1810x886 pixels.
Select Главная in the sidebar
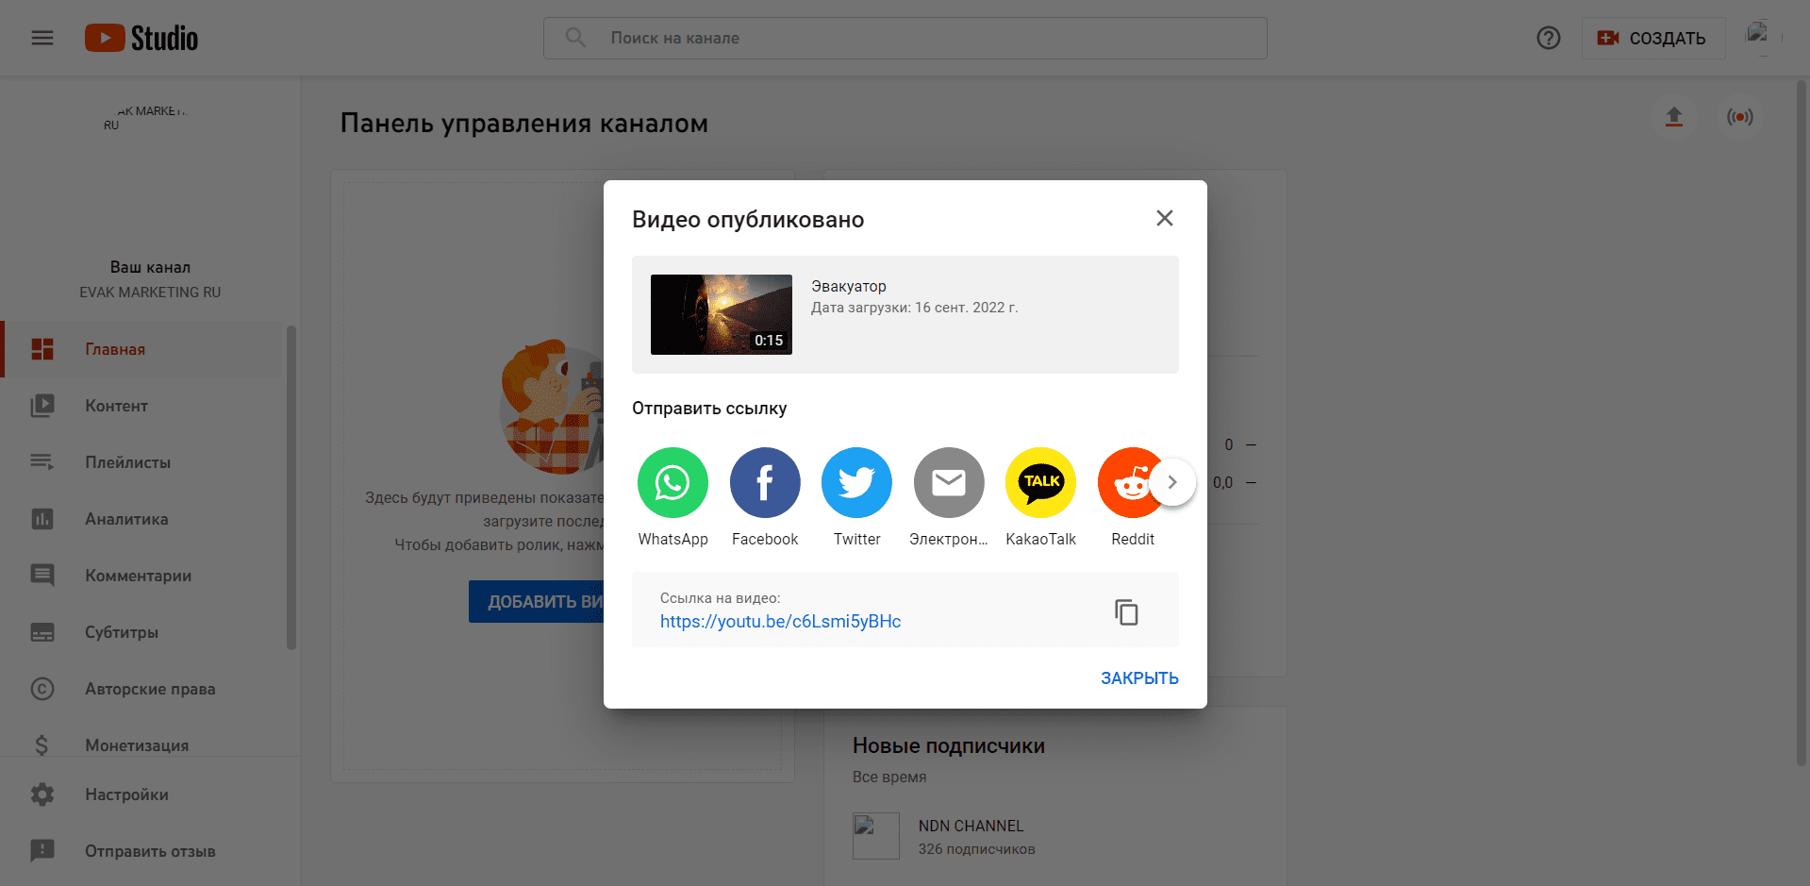pos(142,349)
